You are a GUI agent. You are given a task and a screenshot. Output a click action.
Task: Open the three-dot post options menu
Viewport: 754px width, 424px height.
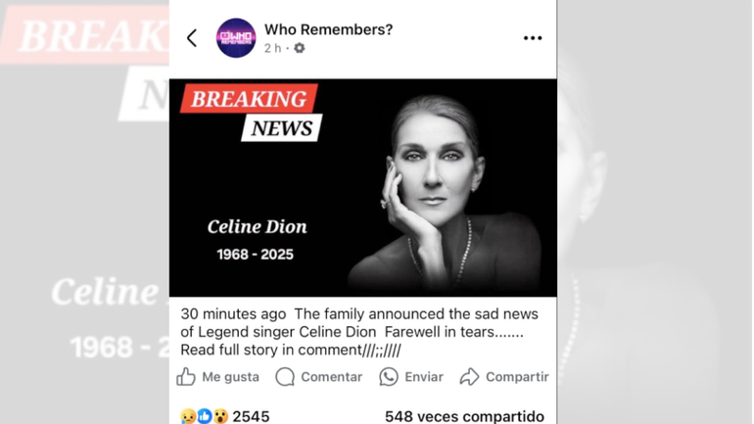tap(533, 38)
